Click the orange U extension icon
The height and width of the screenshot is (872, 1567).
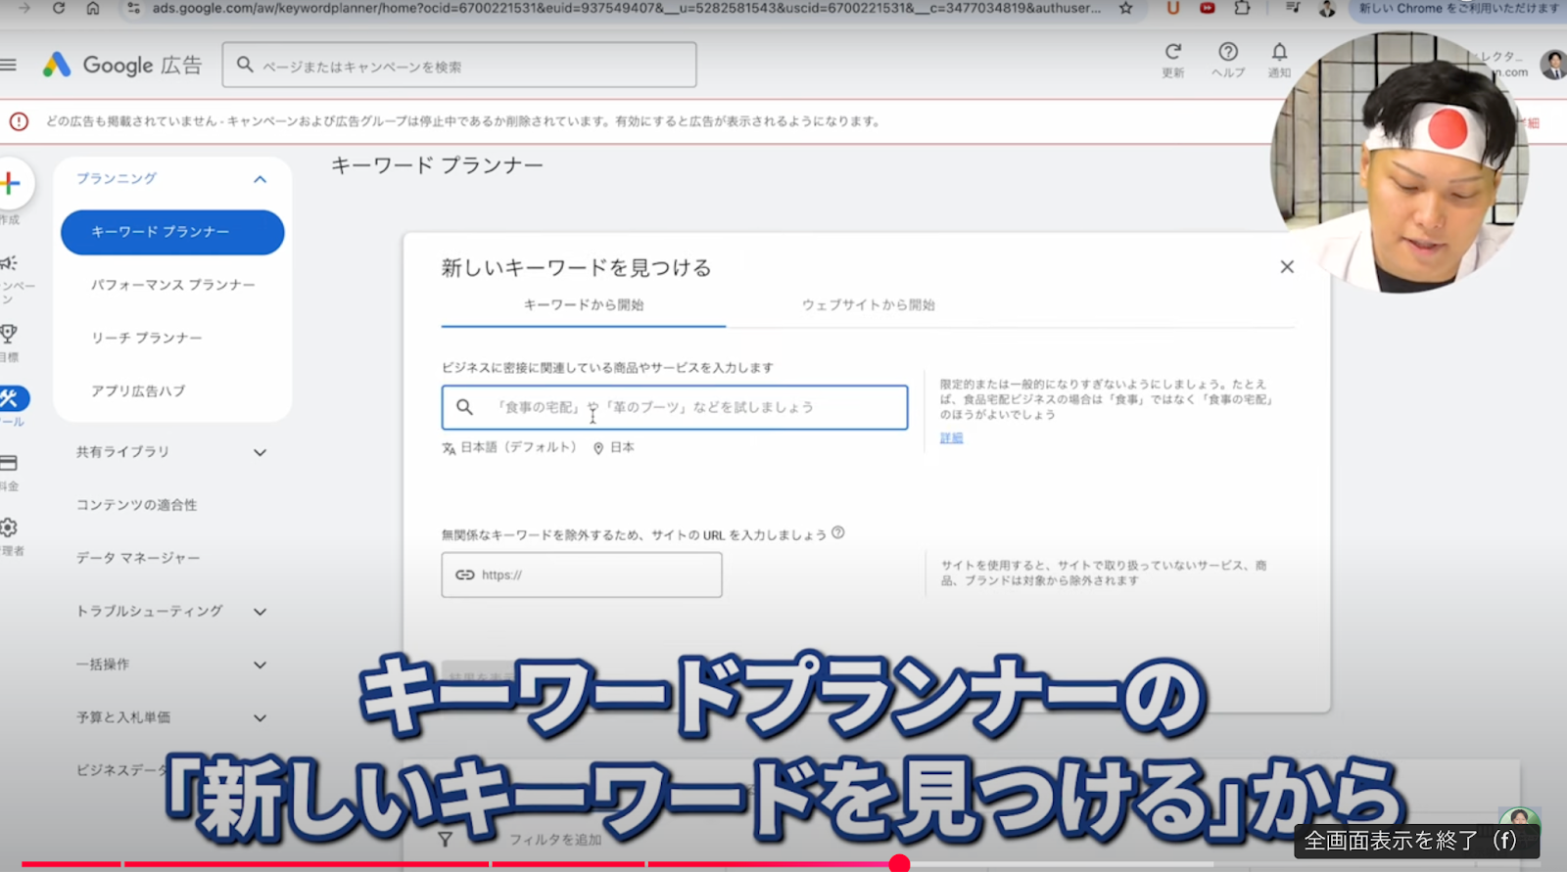click(x=1173, y=8)
